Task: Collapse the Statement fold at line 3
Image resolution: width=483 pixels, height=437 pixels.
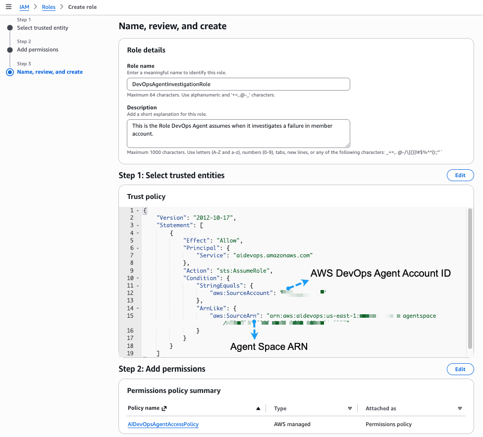Action: [x=138, y=226]
